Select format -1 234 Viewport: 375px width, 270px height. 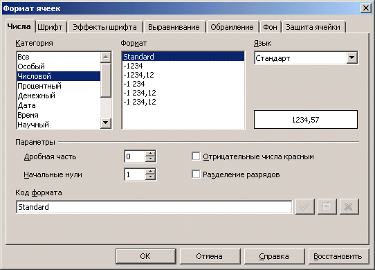pyautogui.click(x=183, y=84)
